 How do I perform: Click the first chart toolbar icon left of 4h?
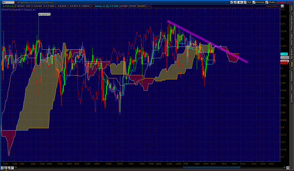pos(232,2)
